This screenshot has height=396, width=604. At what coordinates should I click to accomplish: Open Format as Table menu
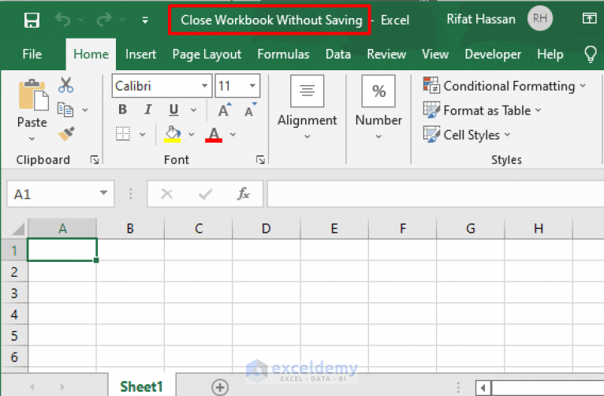pyautogui.click(x=483, y=110)
